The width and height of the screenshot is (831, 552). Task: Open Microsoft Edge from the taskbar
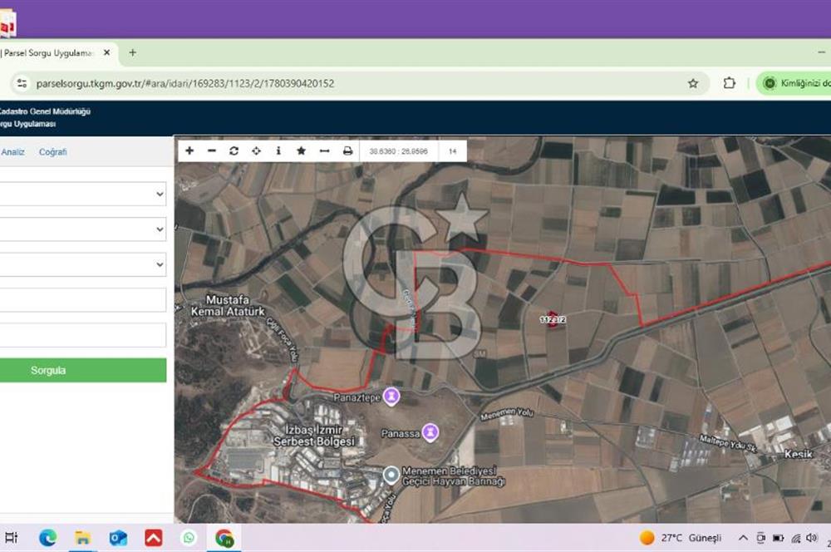[x=47, y=538]
